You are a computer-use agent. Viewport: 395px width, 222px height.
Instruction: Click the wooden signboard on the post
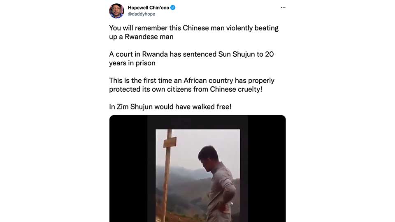[170, 142]
